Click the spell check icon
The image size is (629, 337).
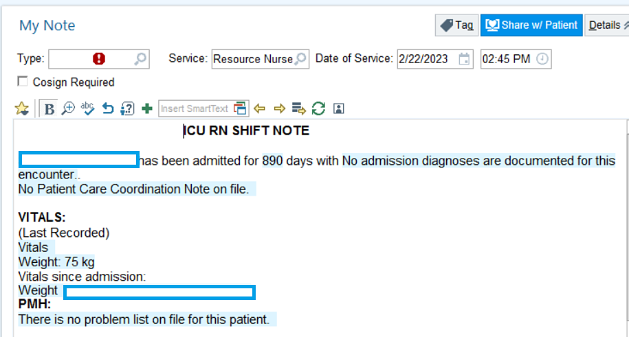coord(87,108)
